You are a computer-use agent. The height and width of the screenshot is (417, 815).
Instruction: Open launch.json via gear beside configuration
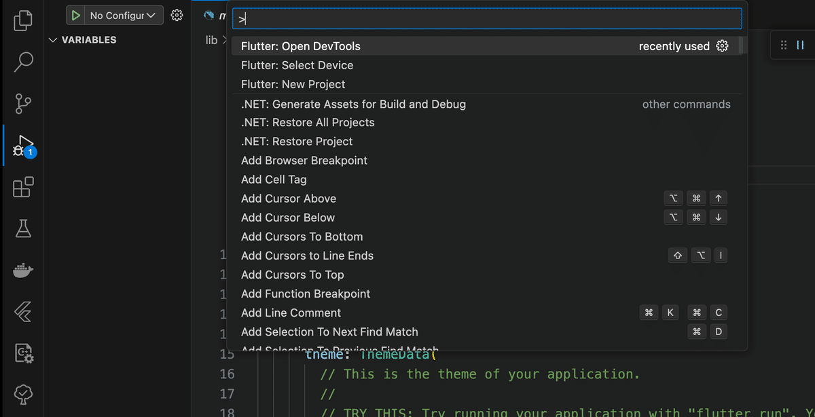tap(177, 15)
